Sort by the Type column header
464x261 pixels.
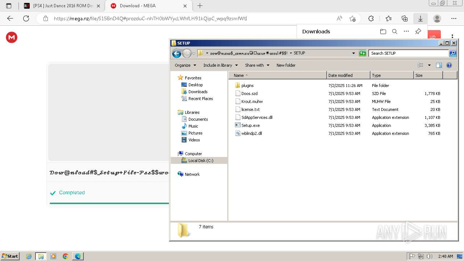(392, 75)
